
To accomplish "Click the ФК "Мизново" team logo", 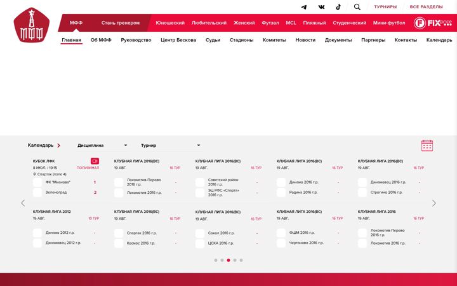I will coord(37,182).
